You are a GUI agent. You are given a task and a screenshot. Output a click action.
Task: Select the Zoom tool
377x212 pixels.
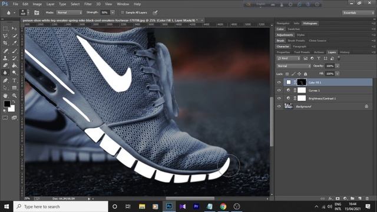point(14,95)
